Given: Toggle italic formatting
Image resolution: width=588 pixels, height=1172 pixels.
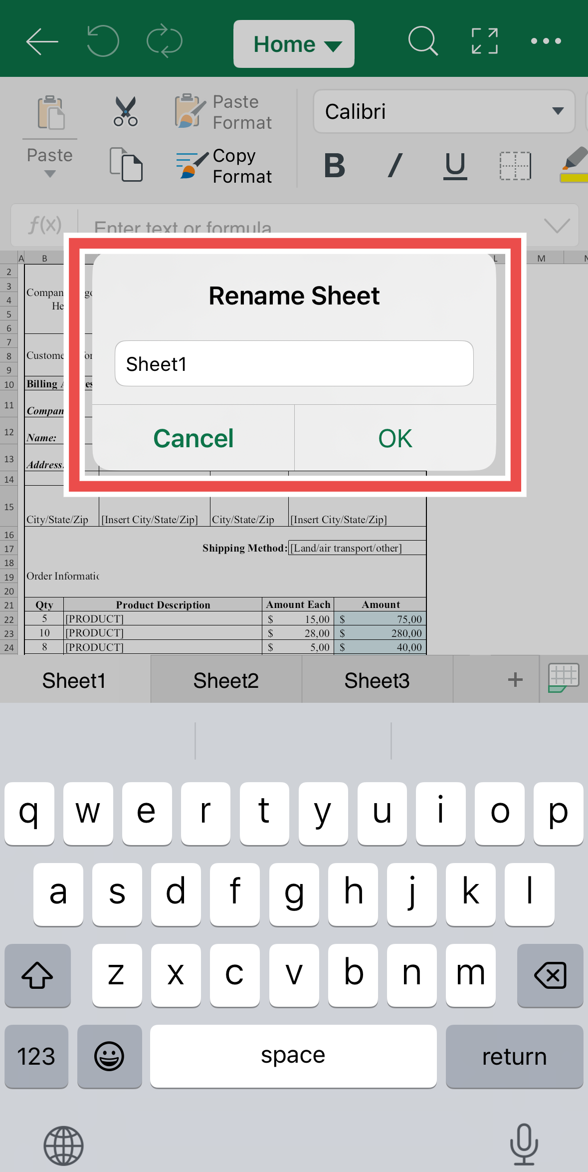Looking at the screenshot, I should tap(395, 166).
